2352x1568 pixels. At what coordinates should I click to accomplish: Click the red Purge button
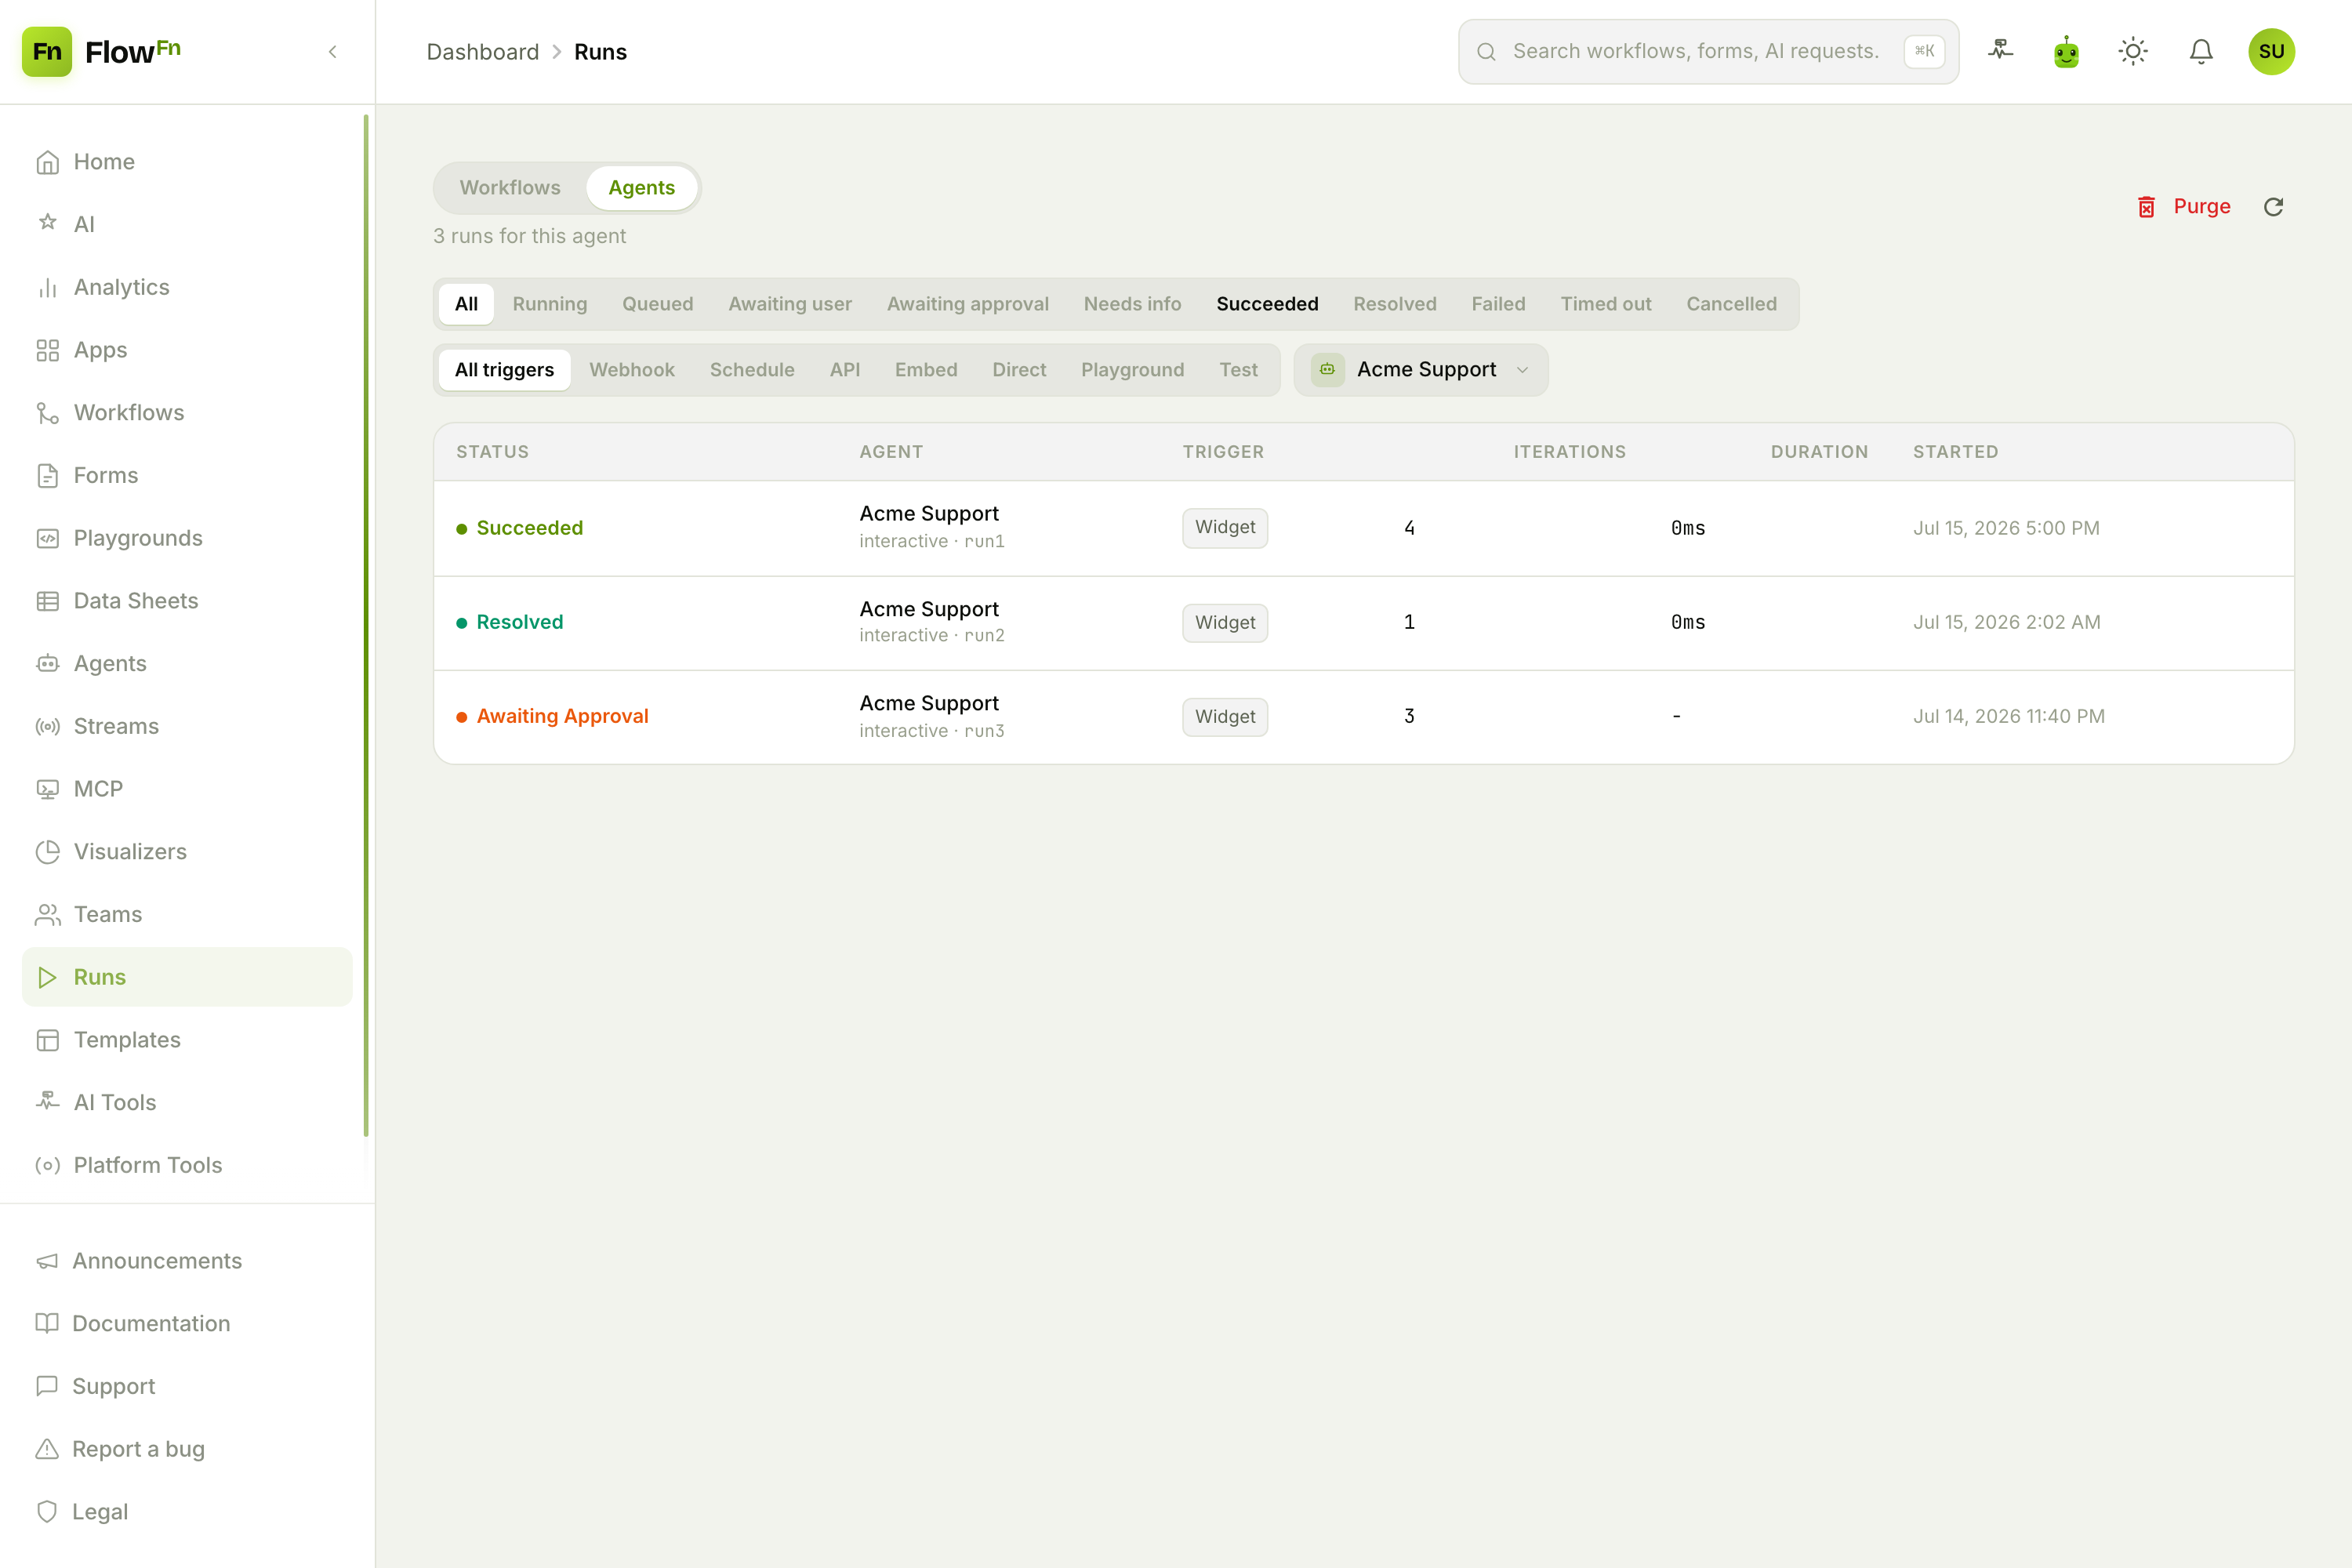click(2183, 207)
